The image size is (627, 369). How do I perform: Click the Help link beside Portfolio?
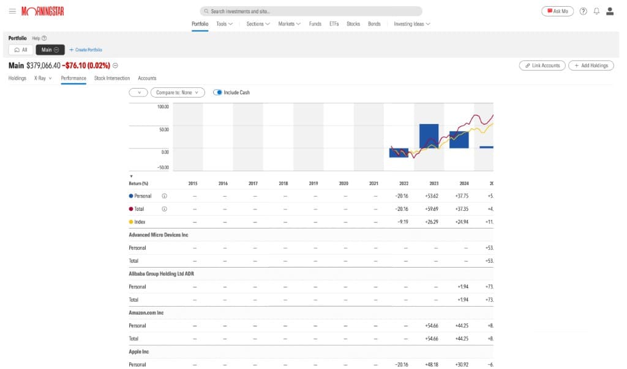(36, 38)
